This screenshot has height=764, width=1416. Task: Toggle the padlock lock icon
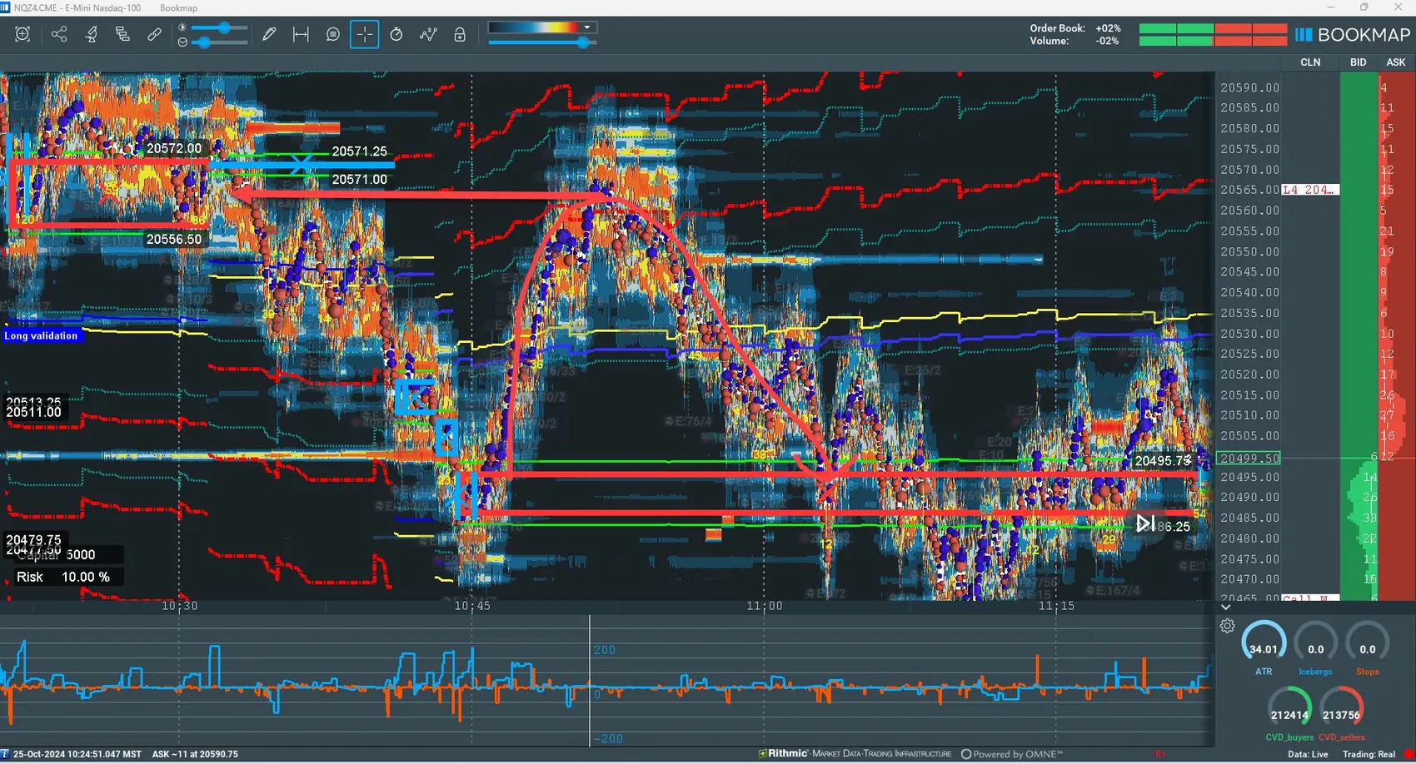(460, 34)
